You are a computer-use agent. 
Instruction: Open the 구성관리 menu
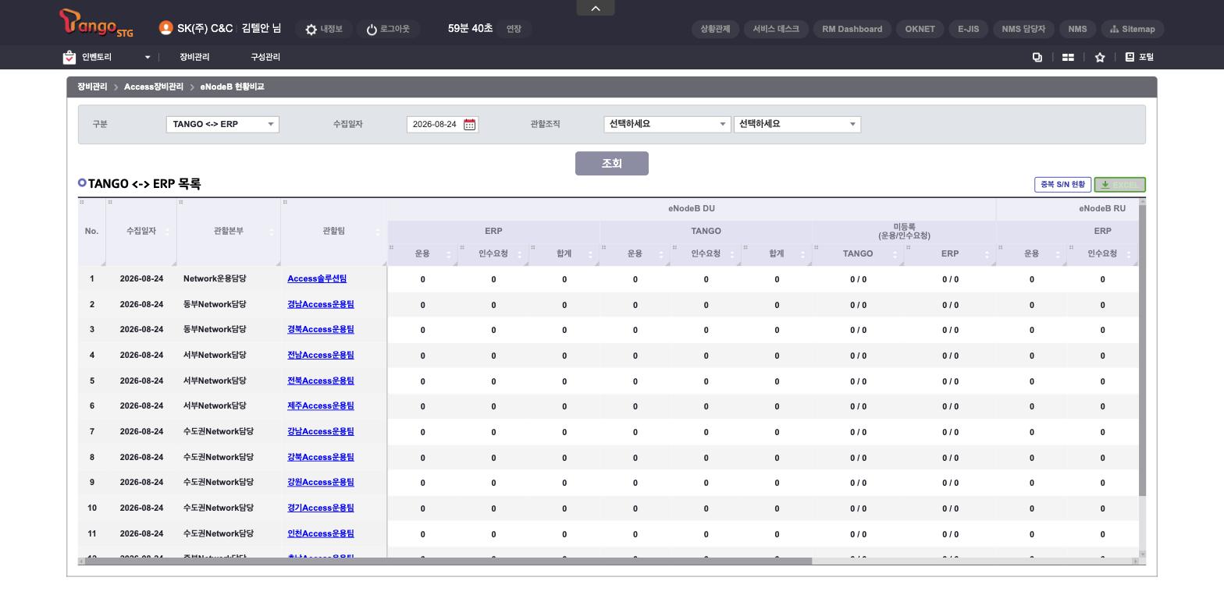click(x=265, y=57)
